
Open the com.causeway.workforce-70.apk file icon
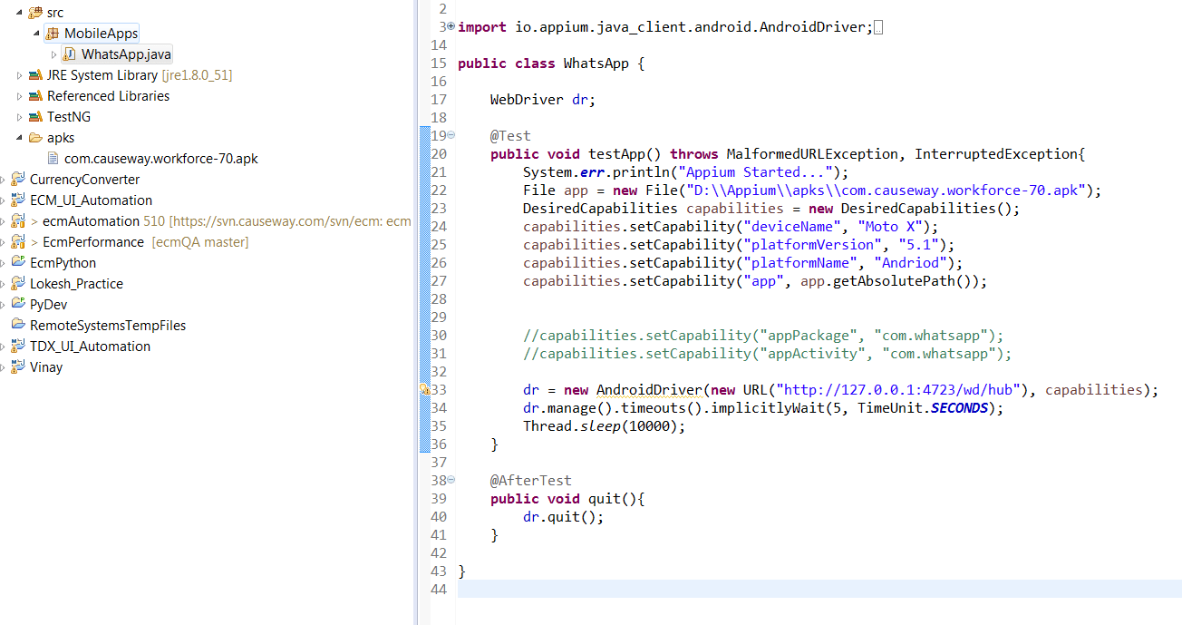(54, 158)
